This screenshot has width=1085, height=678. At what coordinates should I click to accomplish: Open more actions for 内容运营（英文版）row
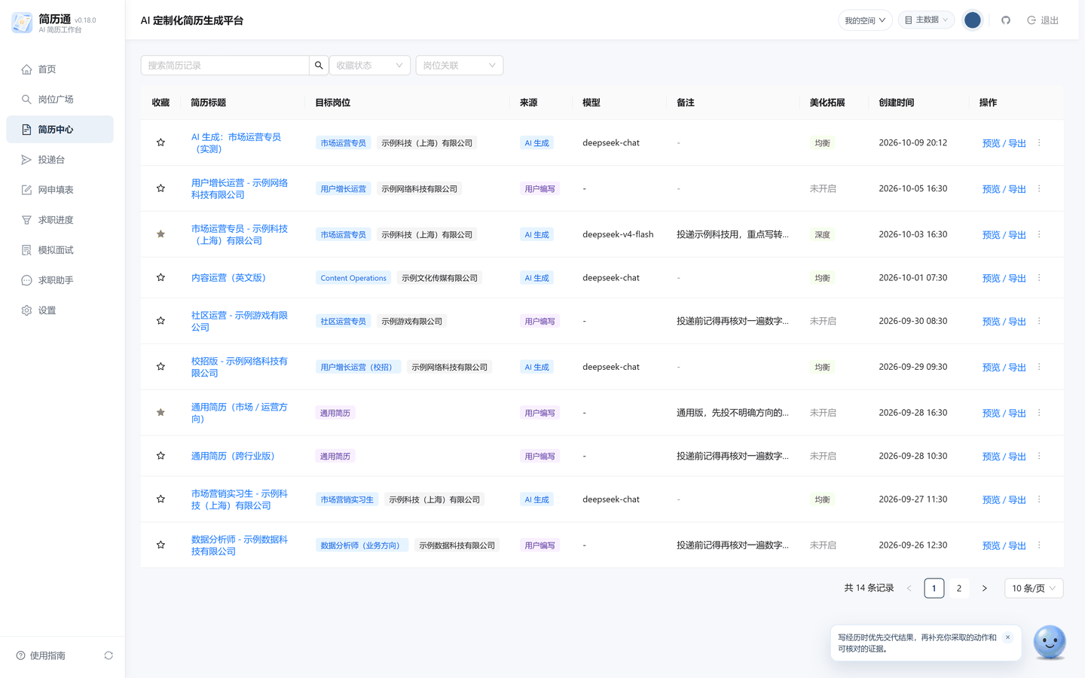point(1039,278)
